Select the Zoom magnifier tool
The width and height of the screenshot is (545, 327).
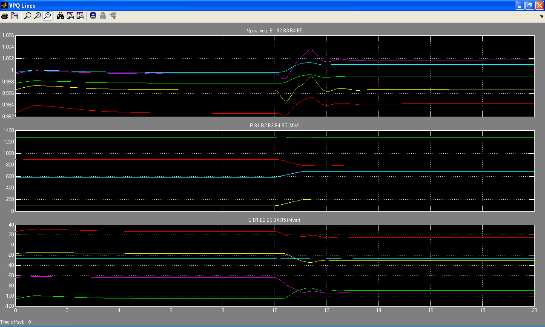[28, 16]
